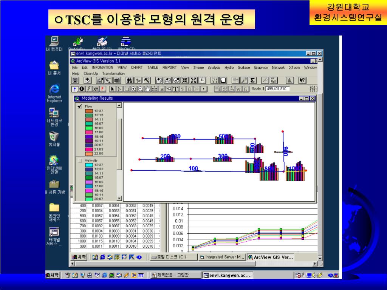Open the Network menu
This screenshot has width=387, height=290.
click(x=278, y=67)
